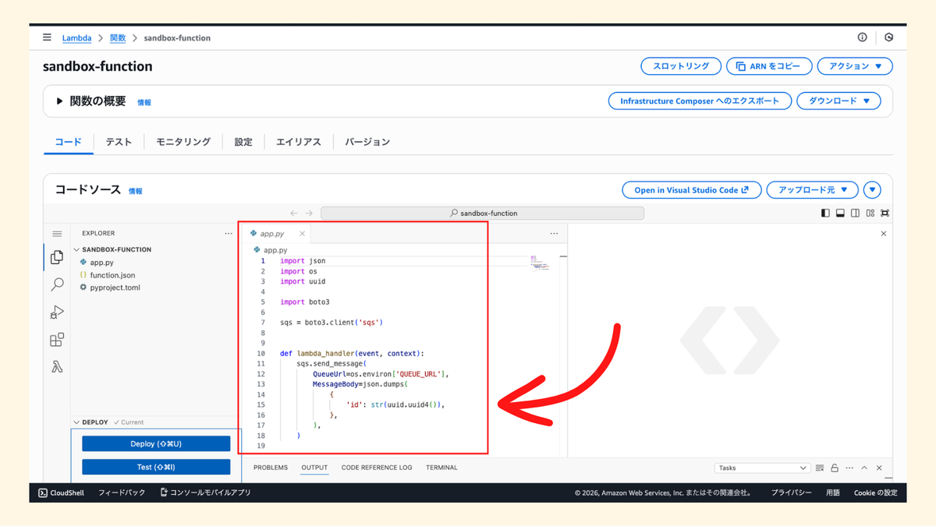Click Infrastructure Composer へのエクスポート button
Viewport: 936px width, 526px height.
click(x=700, y=101)
